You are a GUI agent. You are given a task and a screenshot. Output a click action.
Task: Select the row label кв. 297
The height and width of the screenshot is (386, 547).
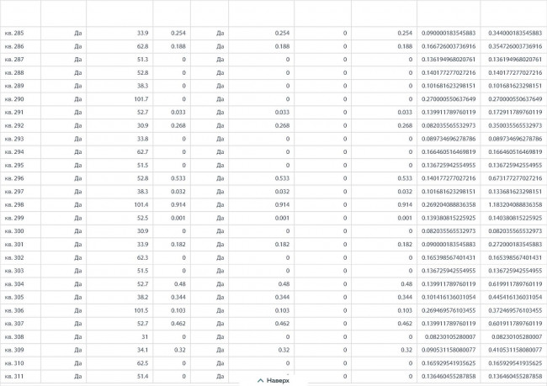[14, 192]
